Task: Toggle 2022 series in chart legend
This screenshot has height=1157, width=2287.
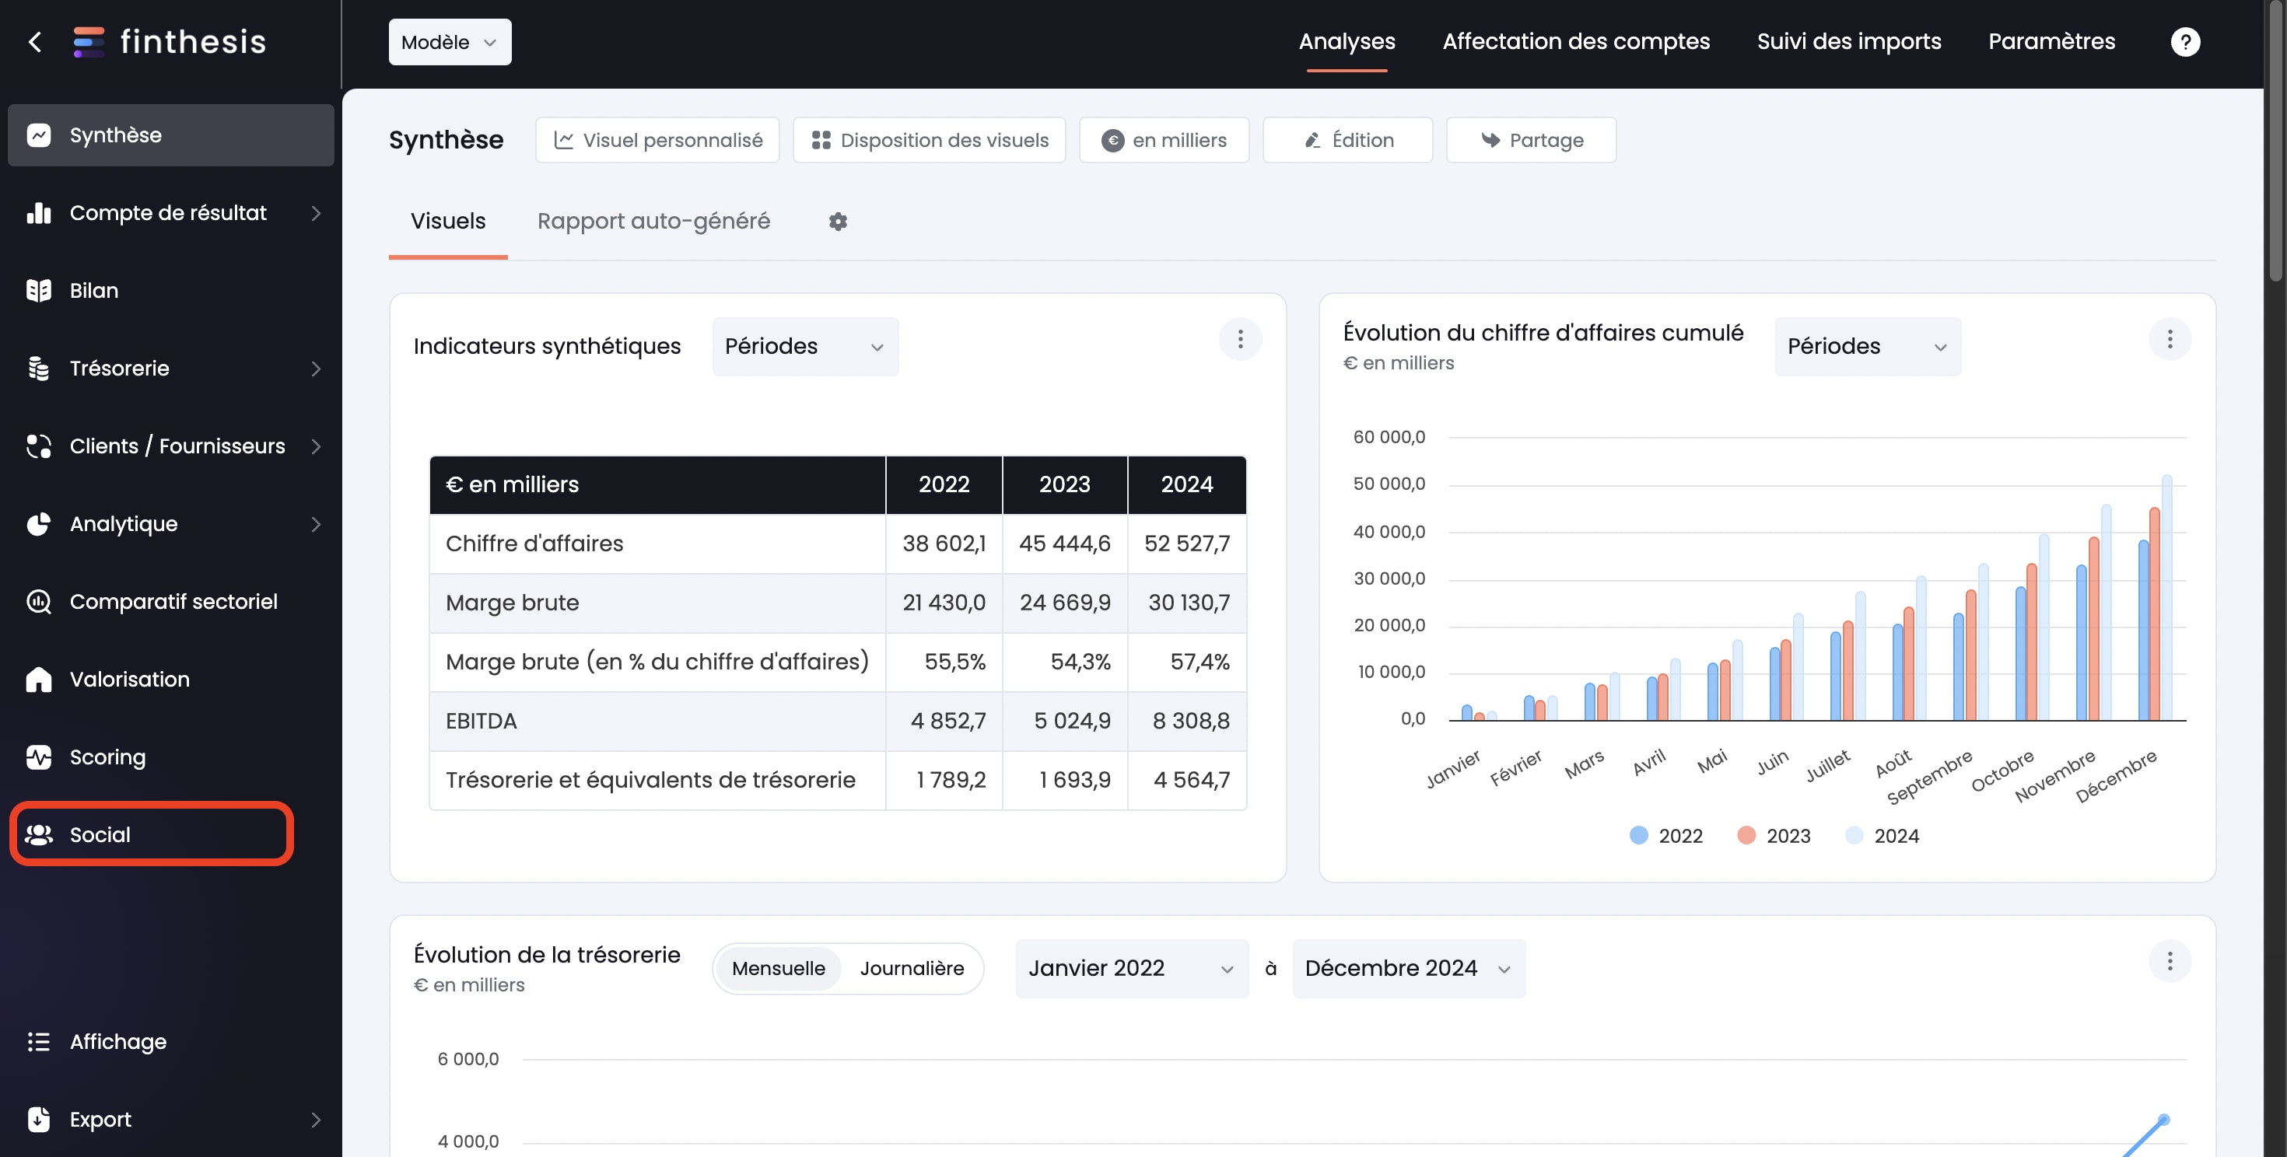Action: coord(1665,836)
